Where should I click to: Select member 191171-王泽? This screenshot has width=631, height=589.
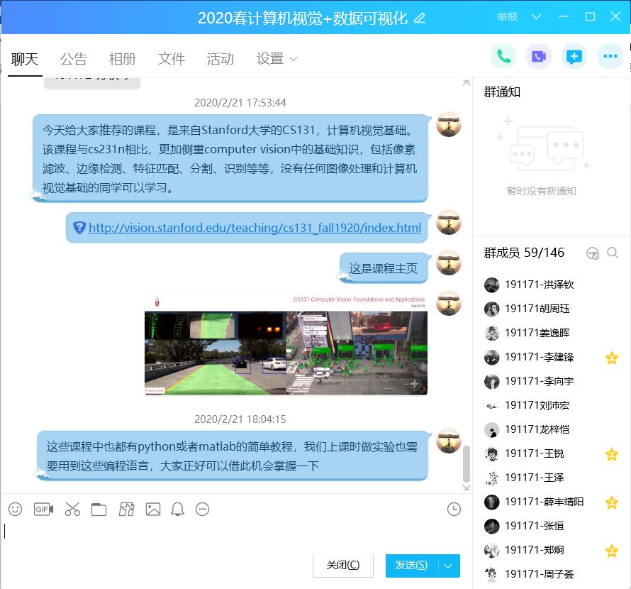coord(552,478)
